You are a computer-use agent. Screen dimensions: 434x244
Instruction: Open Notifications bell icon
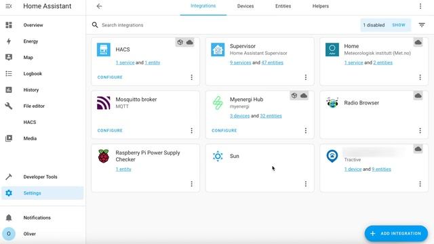pos(9,218)
